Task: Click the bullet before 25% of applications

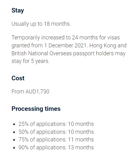Action: coord(14,124)
